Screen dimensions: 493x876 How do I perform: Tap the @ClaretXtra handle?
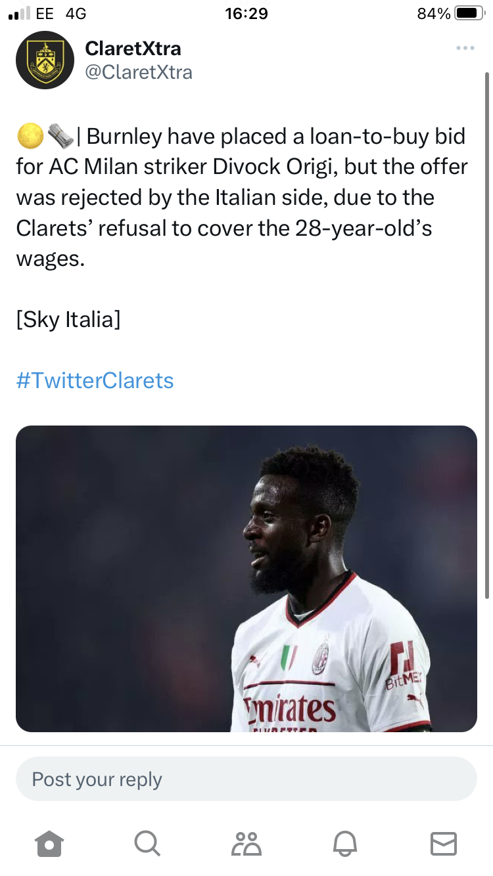[x=139, y=72]
